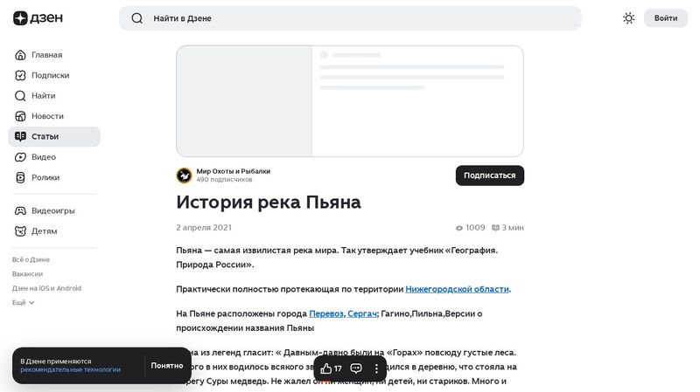Open comments via the speech bubble icon
The height and width of the screenshot is (392, 700).
[356, 368]
